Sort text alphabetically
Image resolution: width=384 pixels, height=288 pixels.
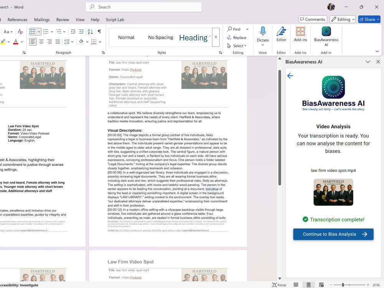pos(90,31)
